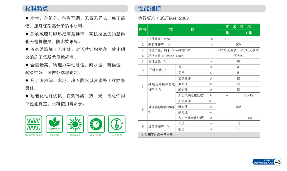Click the 实干 sub-row label
Screen dimensions: 287x171
(181, 73)
